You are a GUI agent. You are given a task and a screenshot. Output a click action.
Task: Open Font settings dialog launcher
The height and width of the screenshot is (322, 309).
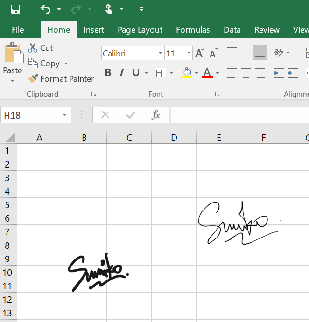tap(217, 94)
